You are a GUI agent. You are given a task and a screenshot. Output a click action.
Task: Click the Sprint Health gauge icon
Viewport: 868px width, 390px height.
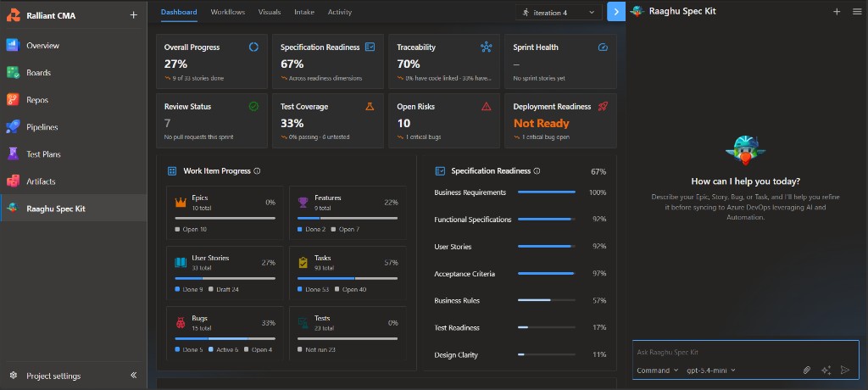coord(603,47)
